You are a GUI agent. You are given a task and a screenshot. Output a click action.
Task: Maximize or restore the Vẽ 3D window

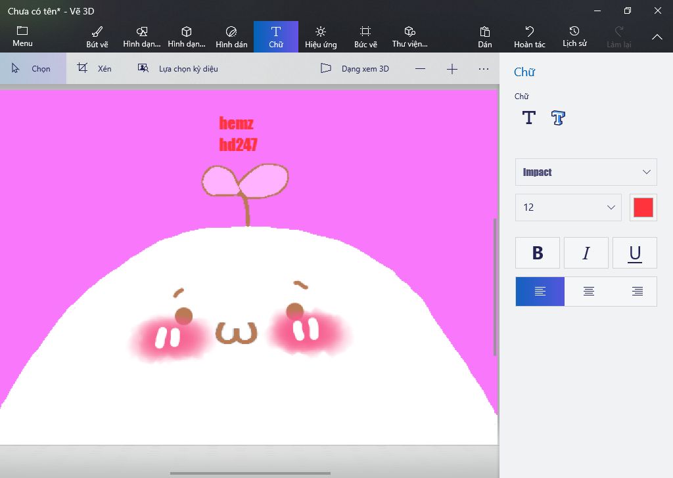pos(628,11)
